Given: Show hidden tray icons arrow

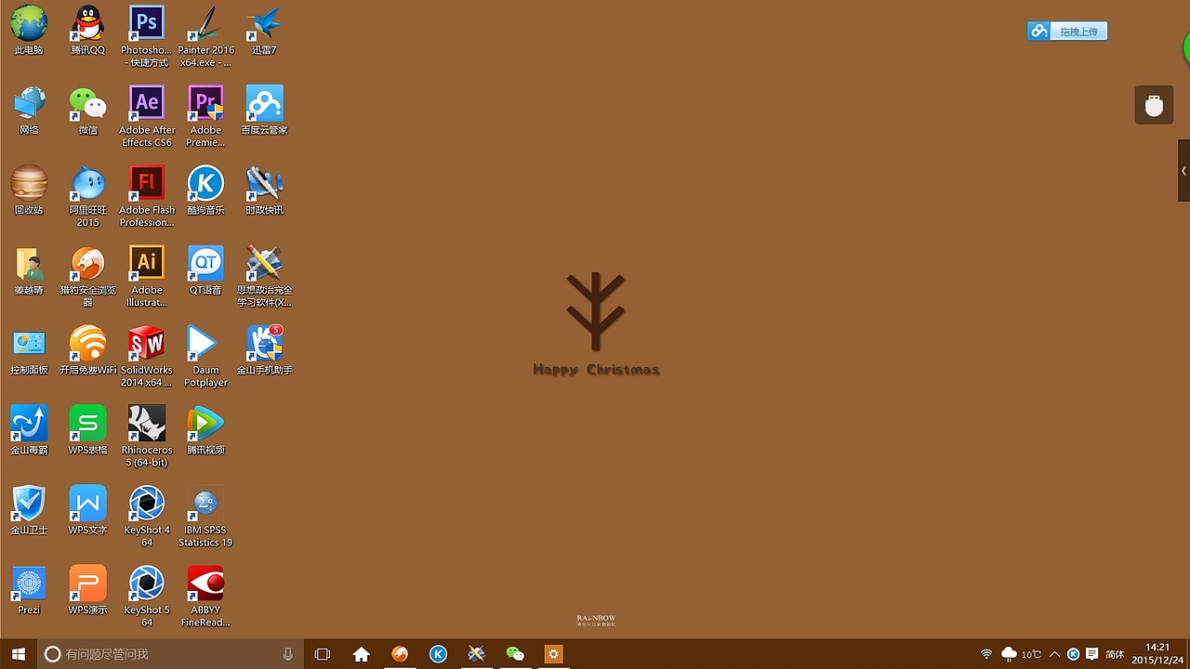Looking at the screenshot, I should [x=1054, y=654].
